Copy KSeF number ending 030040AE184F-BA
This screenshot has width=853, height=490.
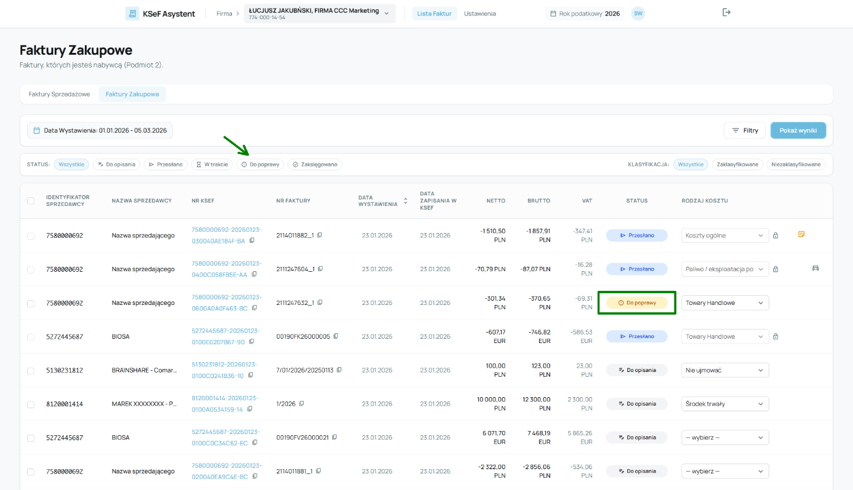pos(252,241)
